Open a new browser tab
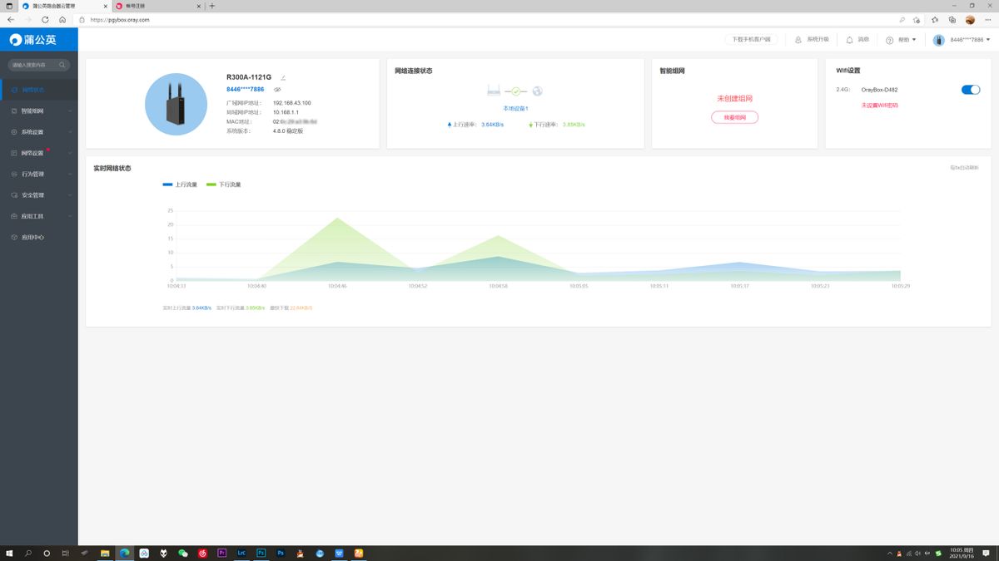This screenshot has height=561, width=999. [212, 6]
